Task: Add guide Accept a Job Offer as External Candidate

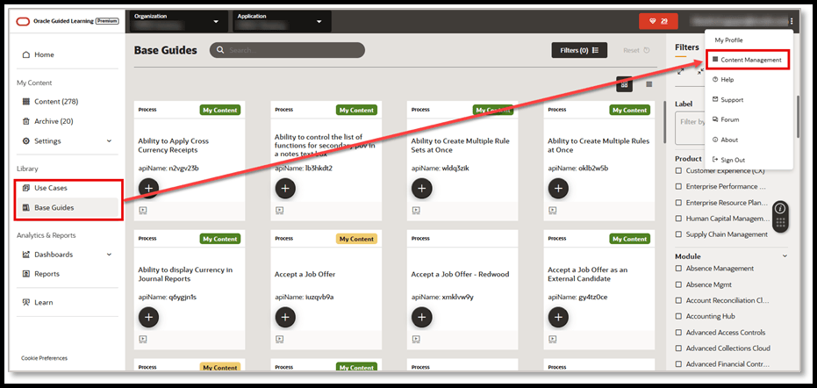Action: pyautogui.click(x=558, y=317)
